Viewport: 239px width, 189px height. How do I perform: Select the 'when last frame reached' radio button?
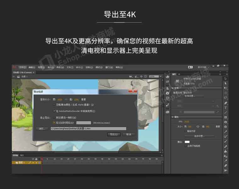[54, 117]
